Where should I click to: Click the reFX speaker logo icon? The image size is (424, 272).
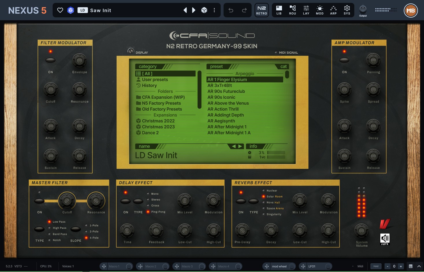click(x=385, y=239)
